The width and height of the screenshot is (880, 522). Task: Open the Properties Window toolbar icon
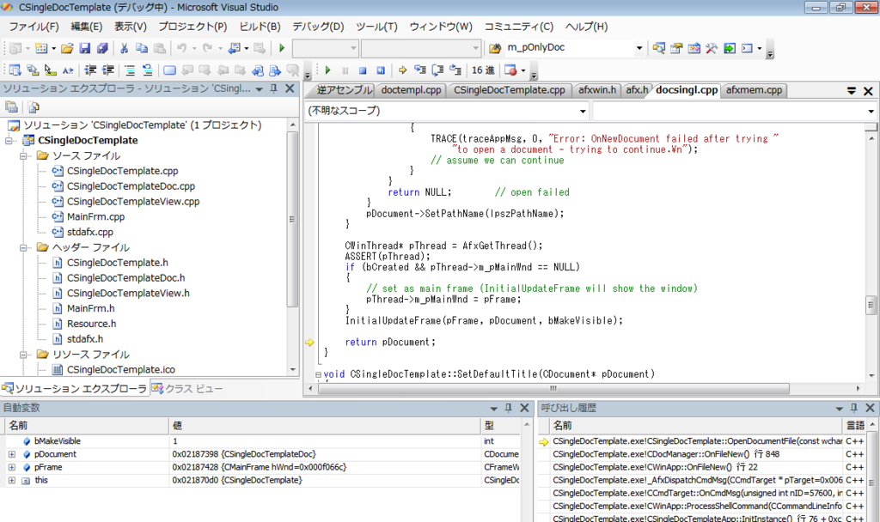coord(676,48)
